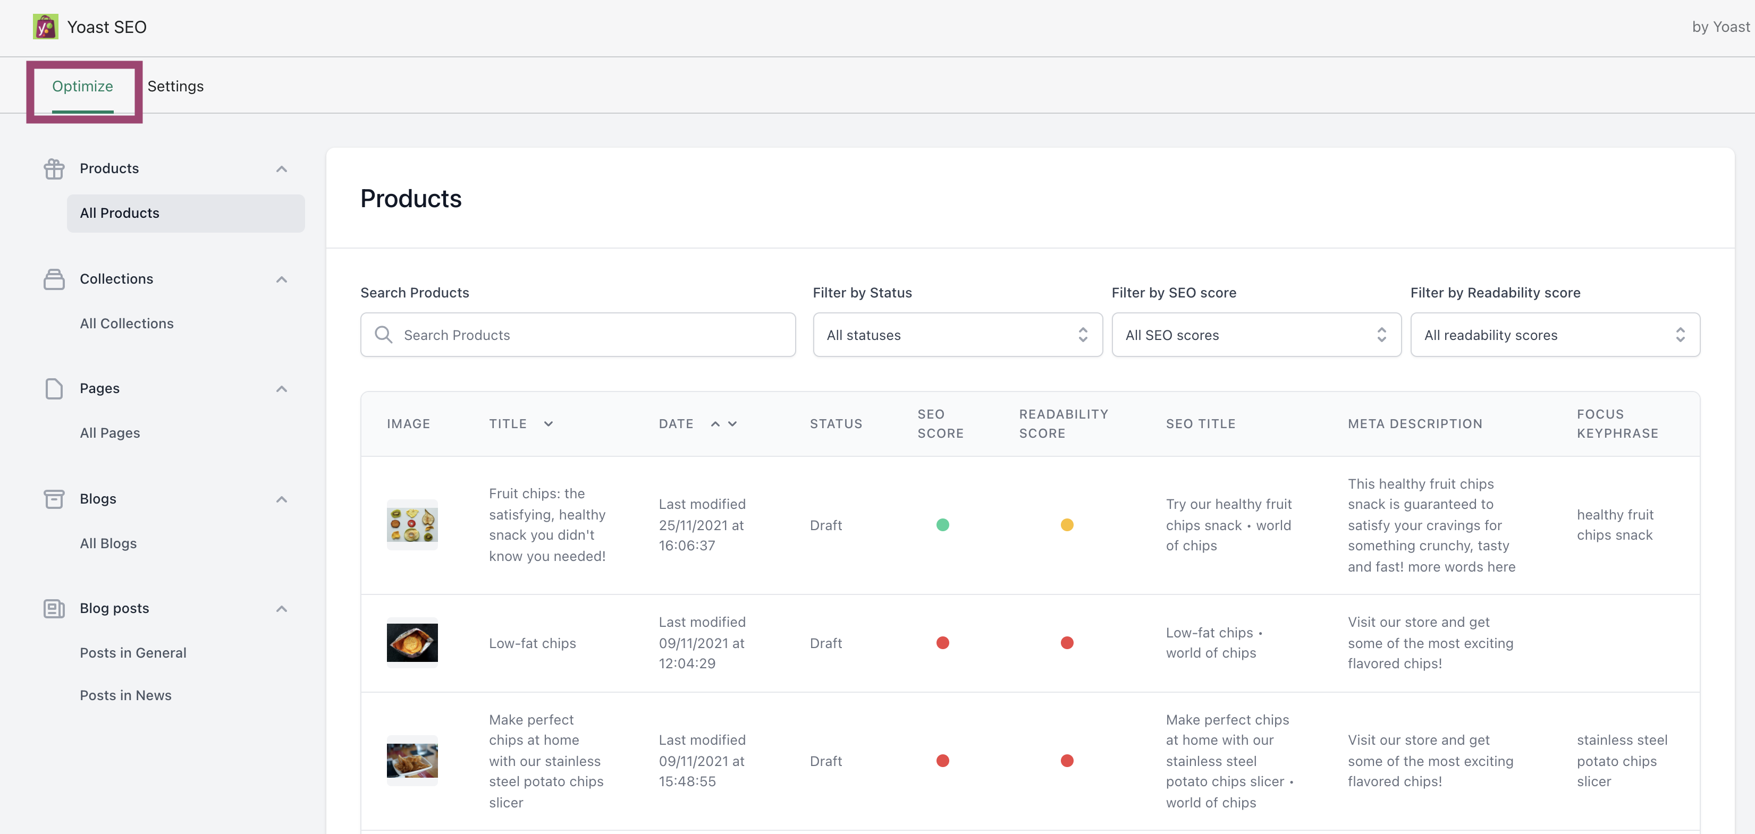
Task: Open the Title column sort chevron
Action: pos(549,423)
